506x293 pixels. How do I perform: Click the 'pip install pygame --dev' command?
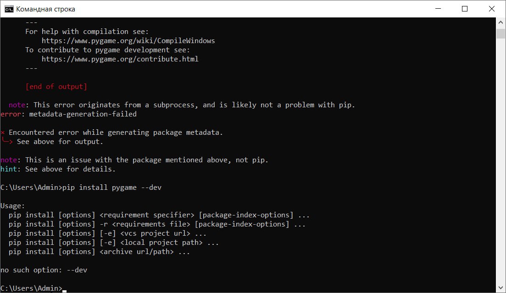111,188
